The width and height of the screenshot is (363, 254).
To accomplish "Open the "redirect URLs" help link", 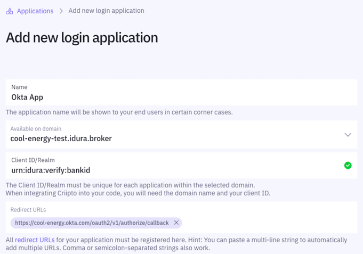I will tap(35, 240).
